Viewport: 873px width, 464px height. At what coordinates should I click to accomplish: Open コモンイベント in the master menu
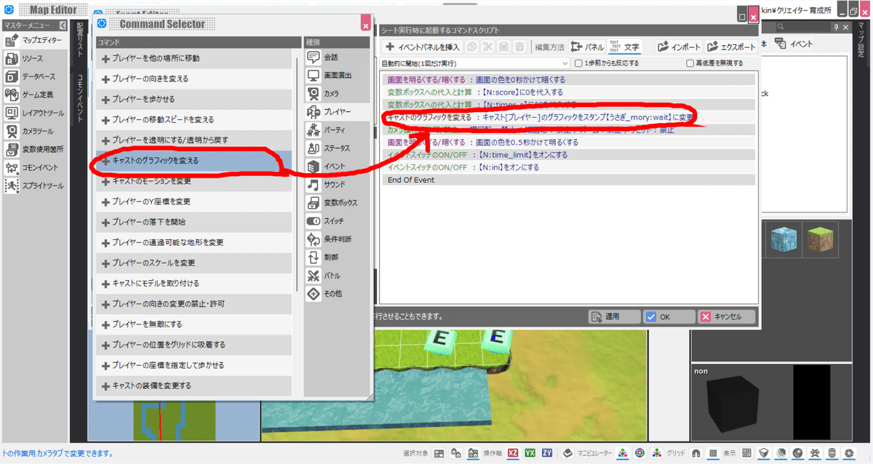pos(34,167)
